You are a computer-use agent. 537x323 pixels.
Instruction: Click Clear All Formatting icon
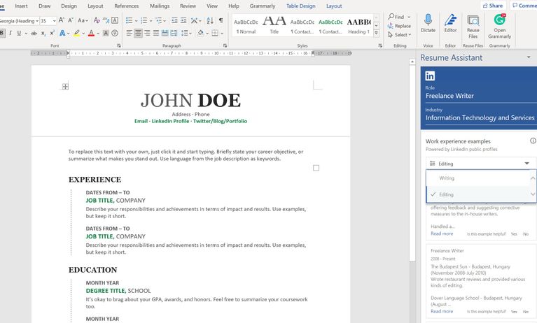97,20
